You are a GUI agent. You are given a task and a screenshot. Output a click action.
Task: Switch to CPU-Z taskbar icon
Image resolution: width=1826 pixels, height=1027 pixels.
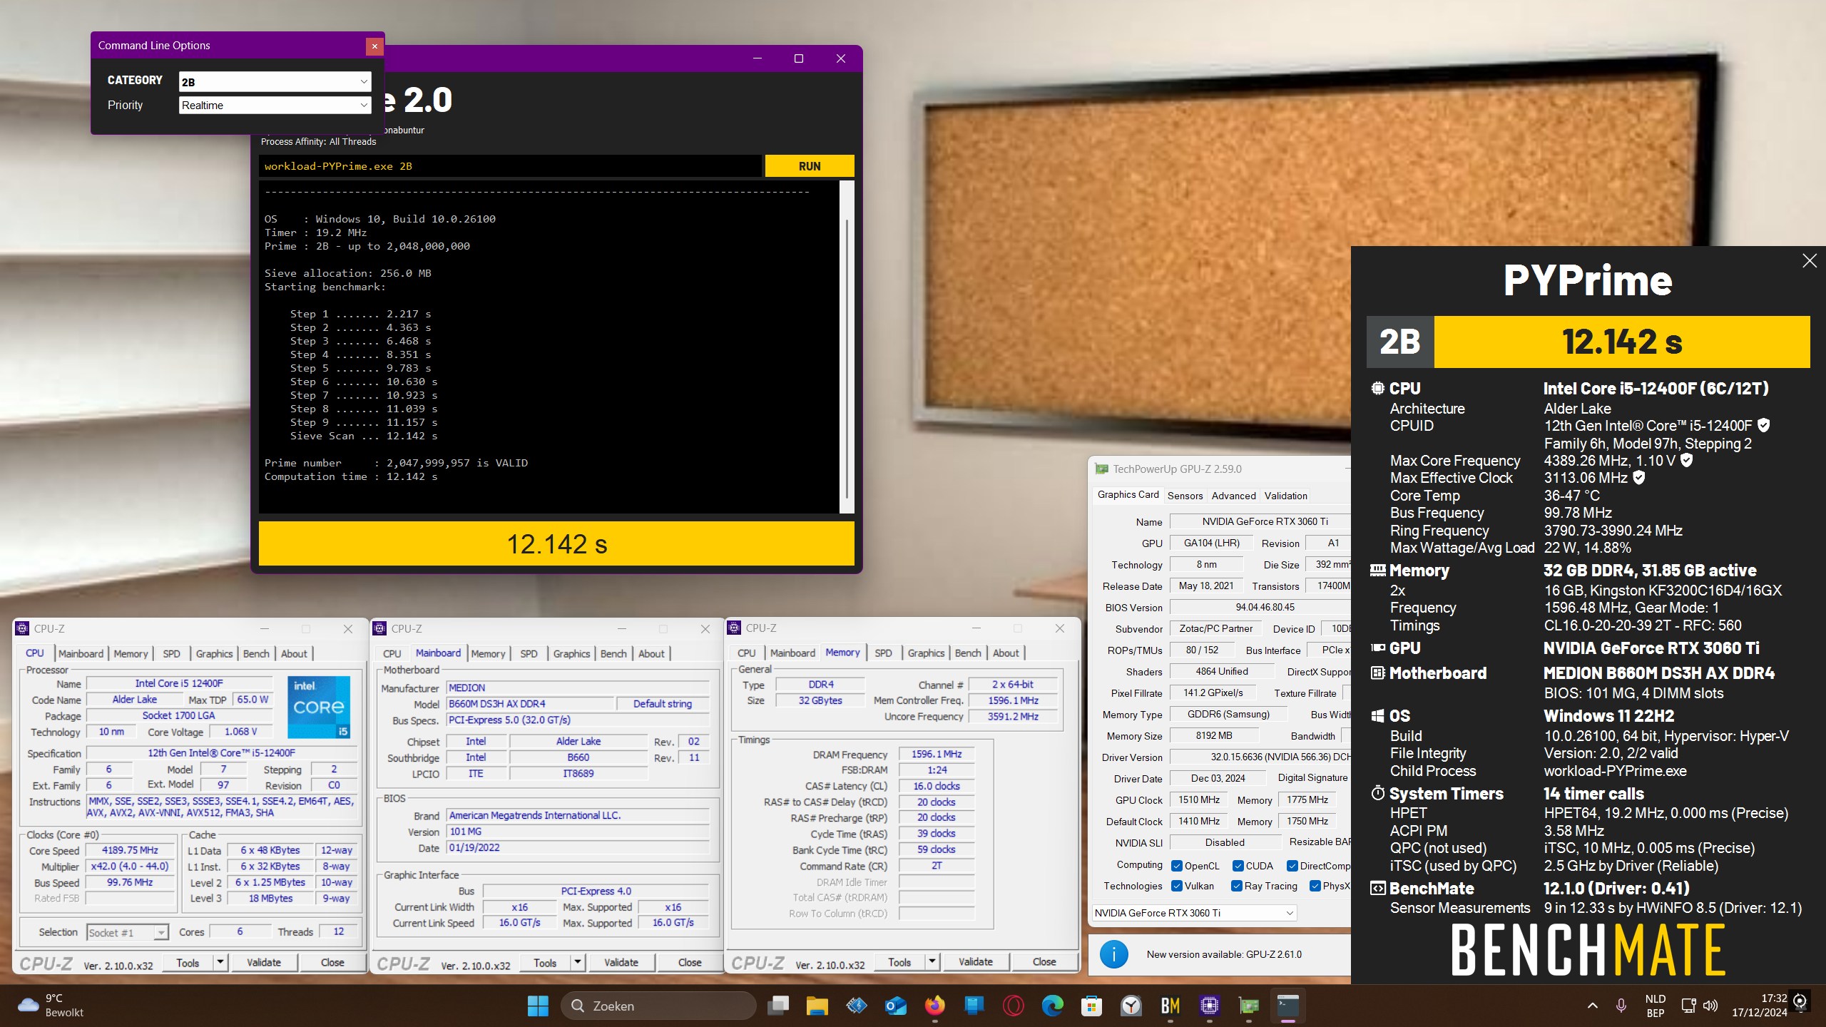[x=1209, y=1006]
